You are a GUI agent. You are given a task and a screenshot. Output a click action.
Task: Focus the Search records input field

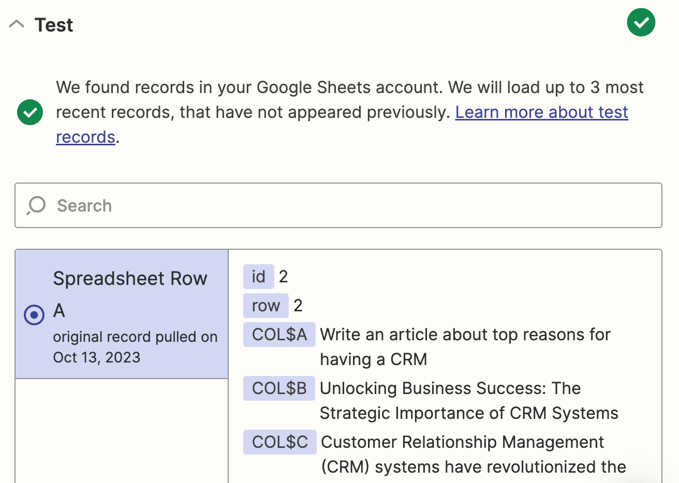pos(342,205)
